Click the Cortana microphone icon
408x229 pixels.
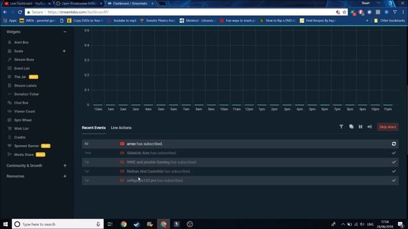click(98, 224)
